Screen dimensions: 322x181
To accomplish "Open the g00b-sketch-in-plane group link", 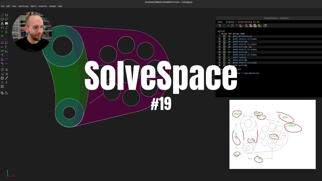I will (245, 63).
